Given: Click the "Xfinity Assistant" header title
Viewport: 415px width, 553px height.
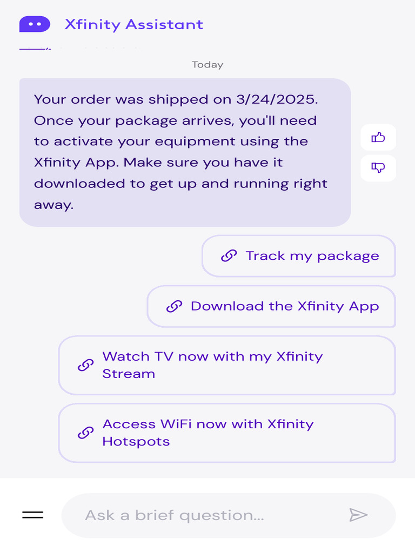Looking at the screenshot, I should pos(134,24).
